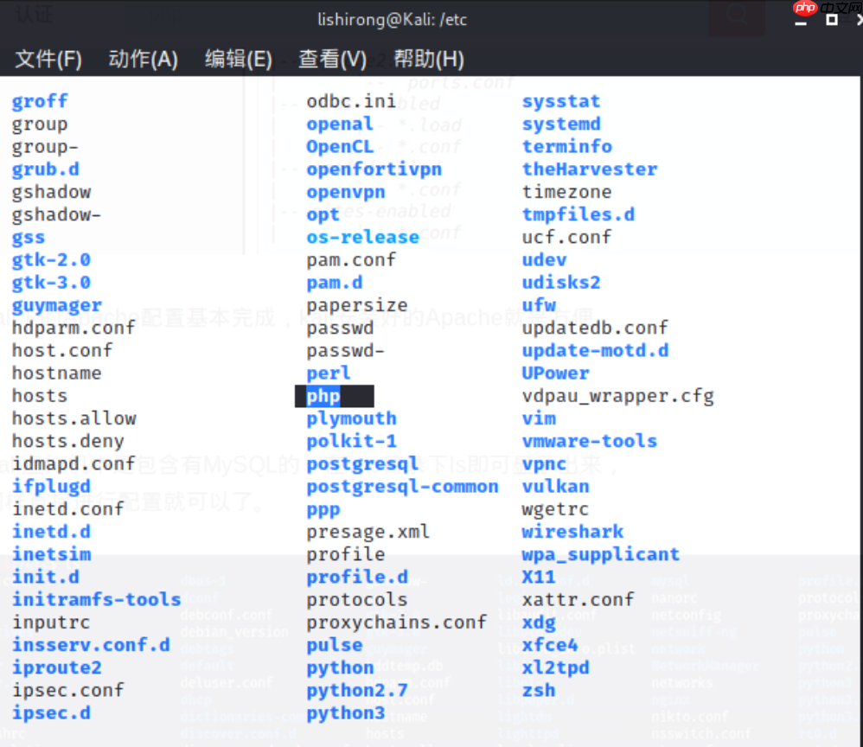Select the grub.d entry
863x747 pixels.
(46, 169)
